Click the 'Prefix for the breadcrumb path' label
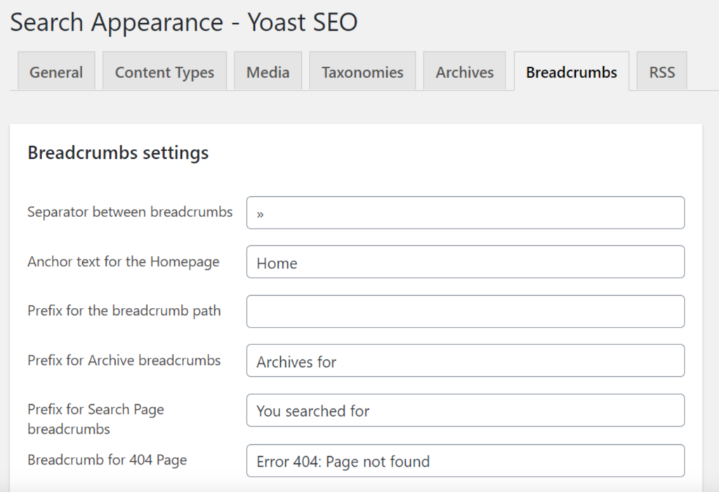 tap(124, 311)
